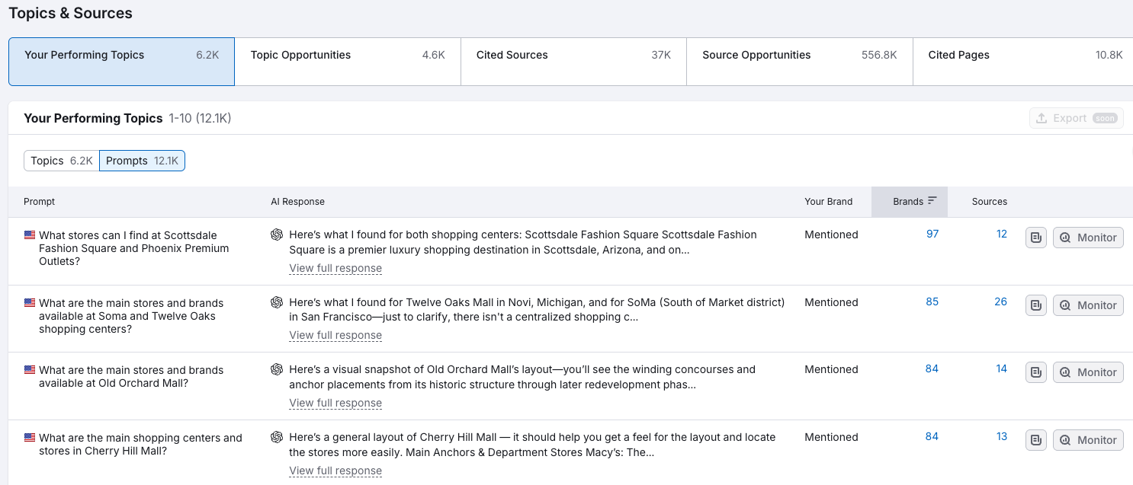
Task: Open the 85 brands count link
Action: click(932, 302)
